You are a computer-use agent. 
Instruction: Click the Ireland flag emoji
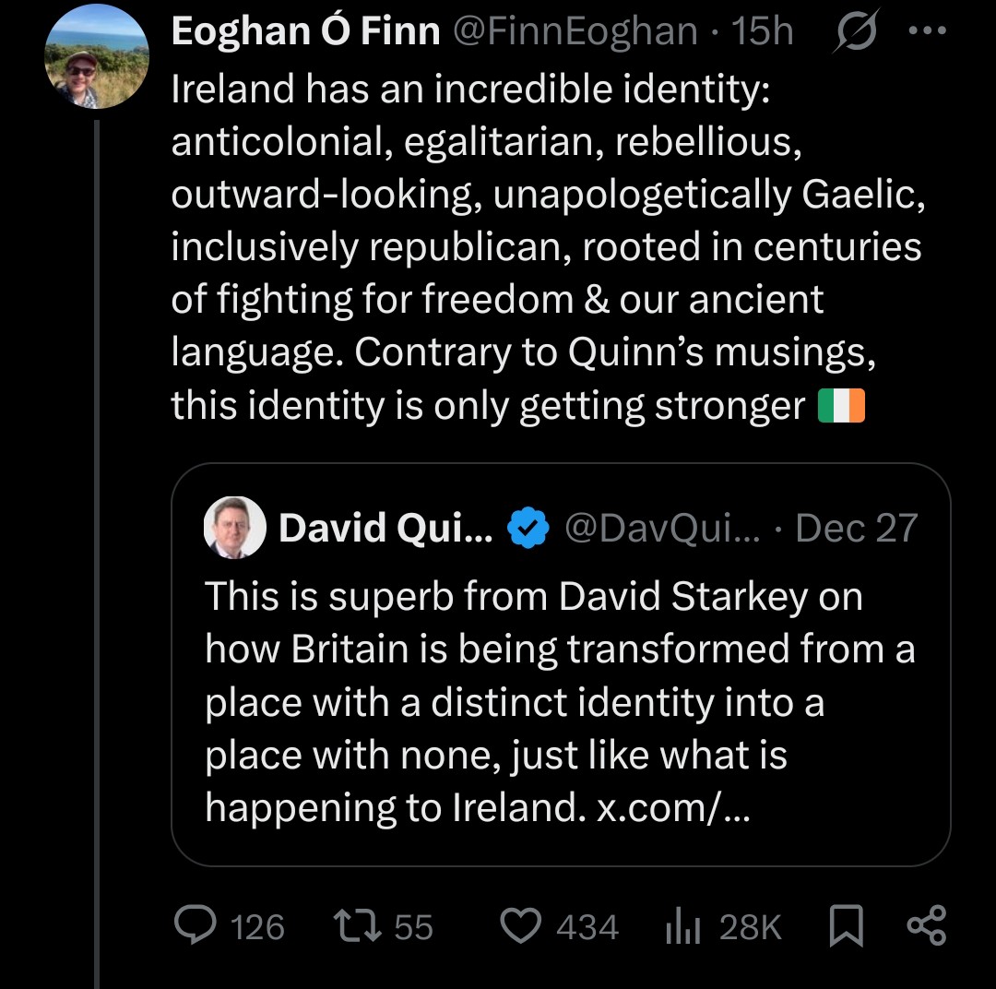[x=841, y=407]
